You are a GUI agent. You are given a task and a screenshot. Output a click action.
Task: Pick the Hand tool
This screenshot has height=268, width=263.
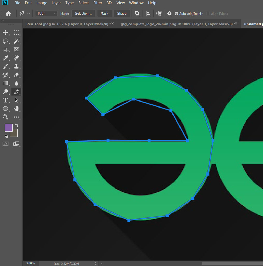(17, 109)
